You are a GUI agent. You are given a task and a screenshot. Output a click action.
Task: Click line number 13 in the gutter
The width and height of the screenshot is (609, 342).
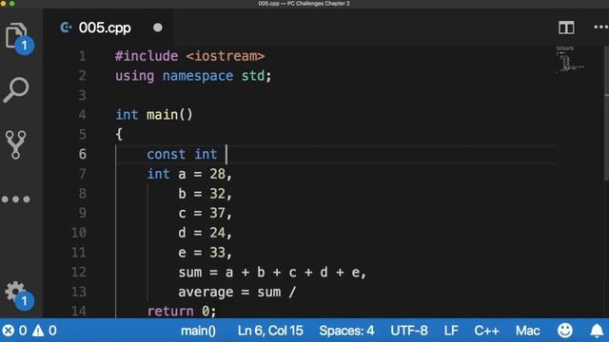(79, 292)
